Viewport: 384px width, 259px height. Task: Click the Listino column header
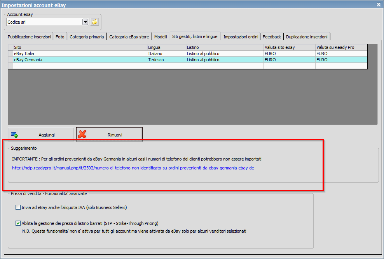tap(225, 47)
